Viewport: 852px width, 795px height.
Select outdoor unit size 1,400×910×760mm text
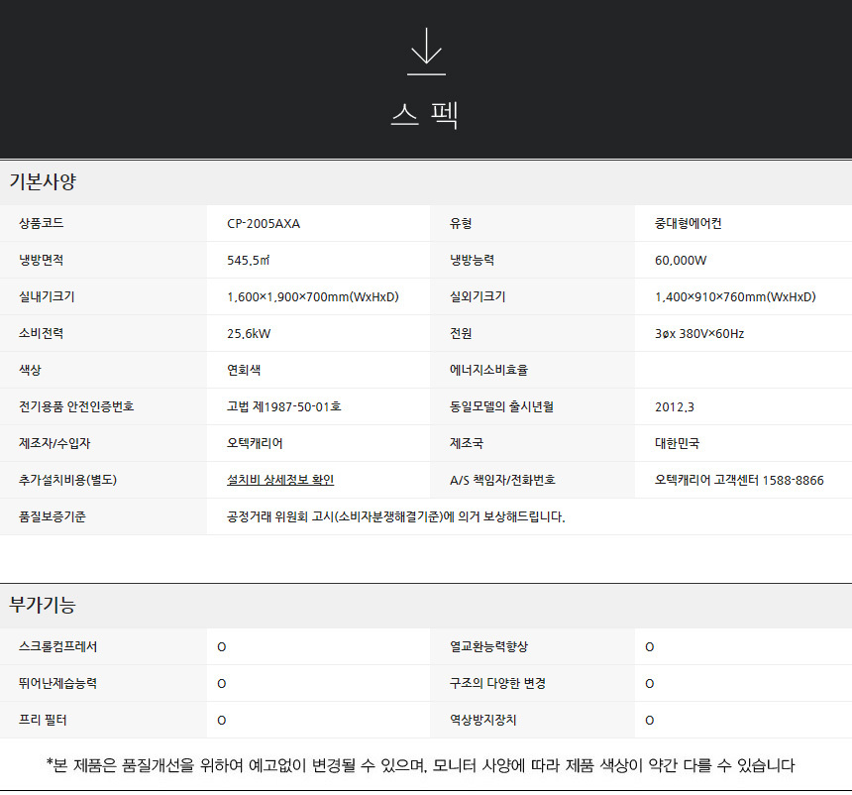tap(735, 297)
